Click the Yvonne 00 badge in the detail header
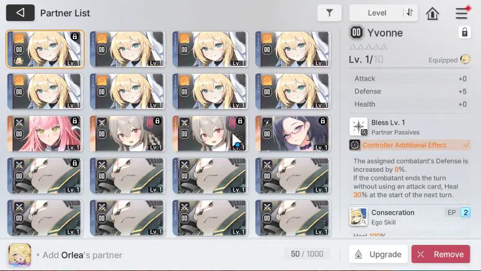481x271 pixels. 356,32
